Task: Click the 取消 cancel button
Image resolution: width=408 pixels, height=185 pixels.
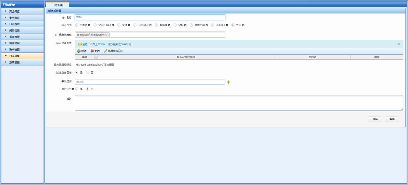Action: (392, 119)
